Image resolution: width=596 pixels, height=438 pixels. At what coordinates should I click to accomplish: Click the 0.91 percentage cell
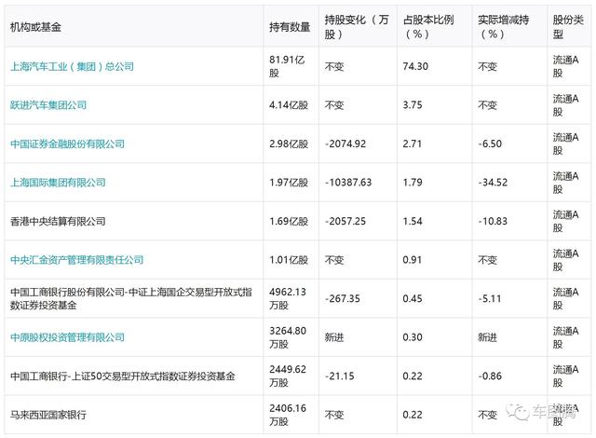tap(413, 260)
